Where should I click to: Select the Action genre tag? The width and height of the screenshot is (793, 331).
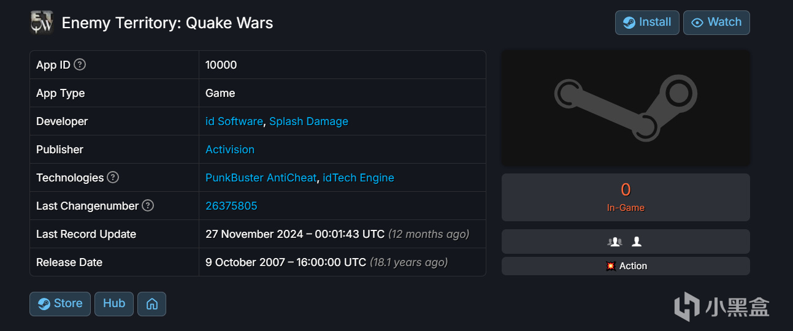click(626, 266)
